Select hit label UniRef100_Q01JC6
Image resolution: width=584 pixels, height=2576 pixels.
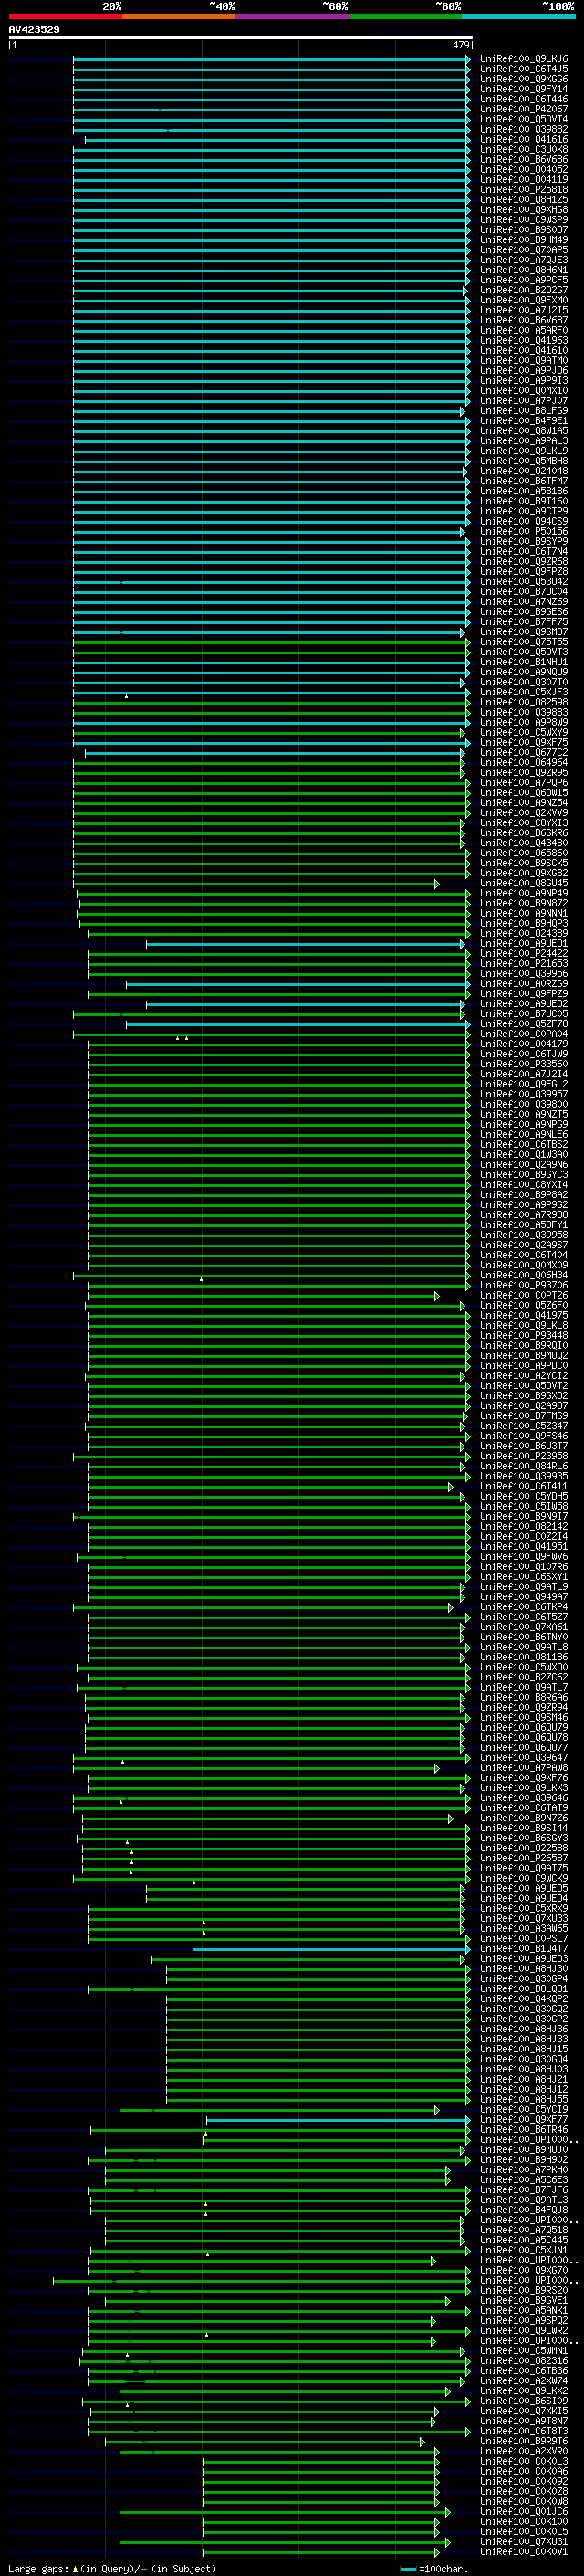click(x=524, y=2511)
